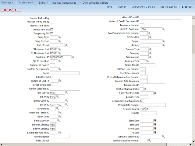Click the Rate Multiplier input field
This screenshot has width=195, height=146.
(60, 137)
